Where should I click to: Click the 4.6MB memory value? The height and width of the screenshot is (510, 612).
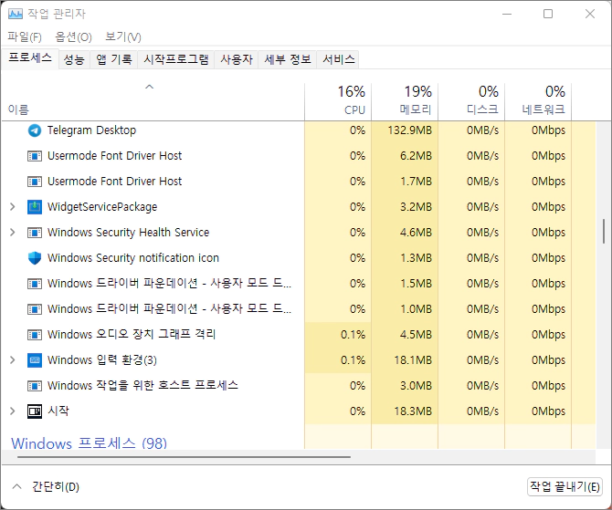416,233
